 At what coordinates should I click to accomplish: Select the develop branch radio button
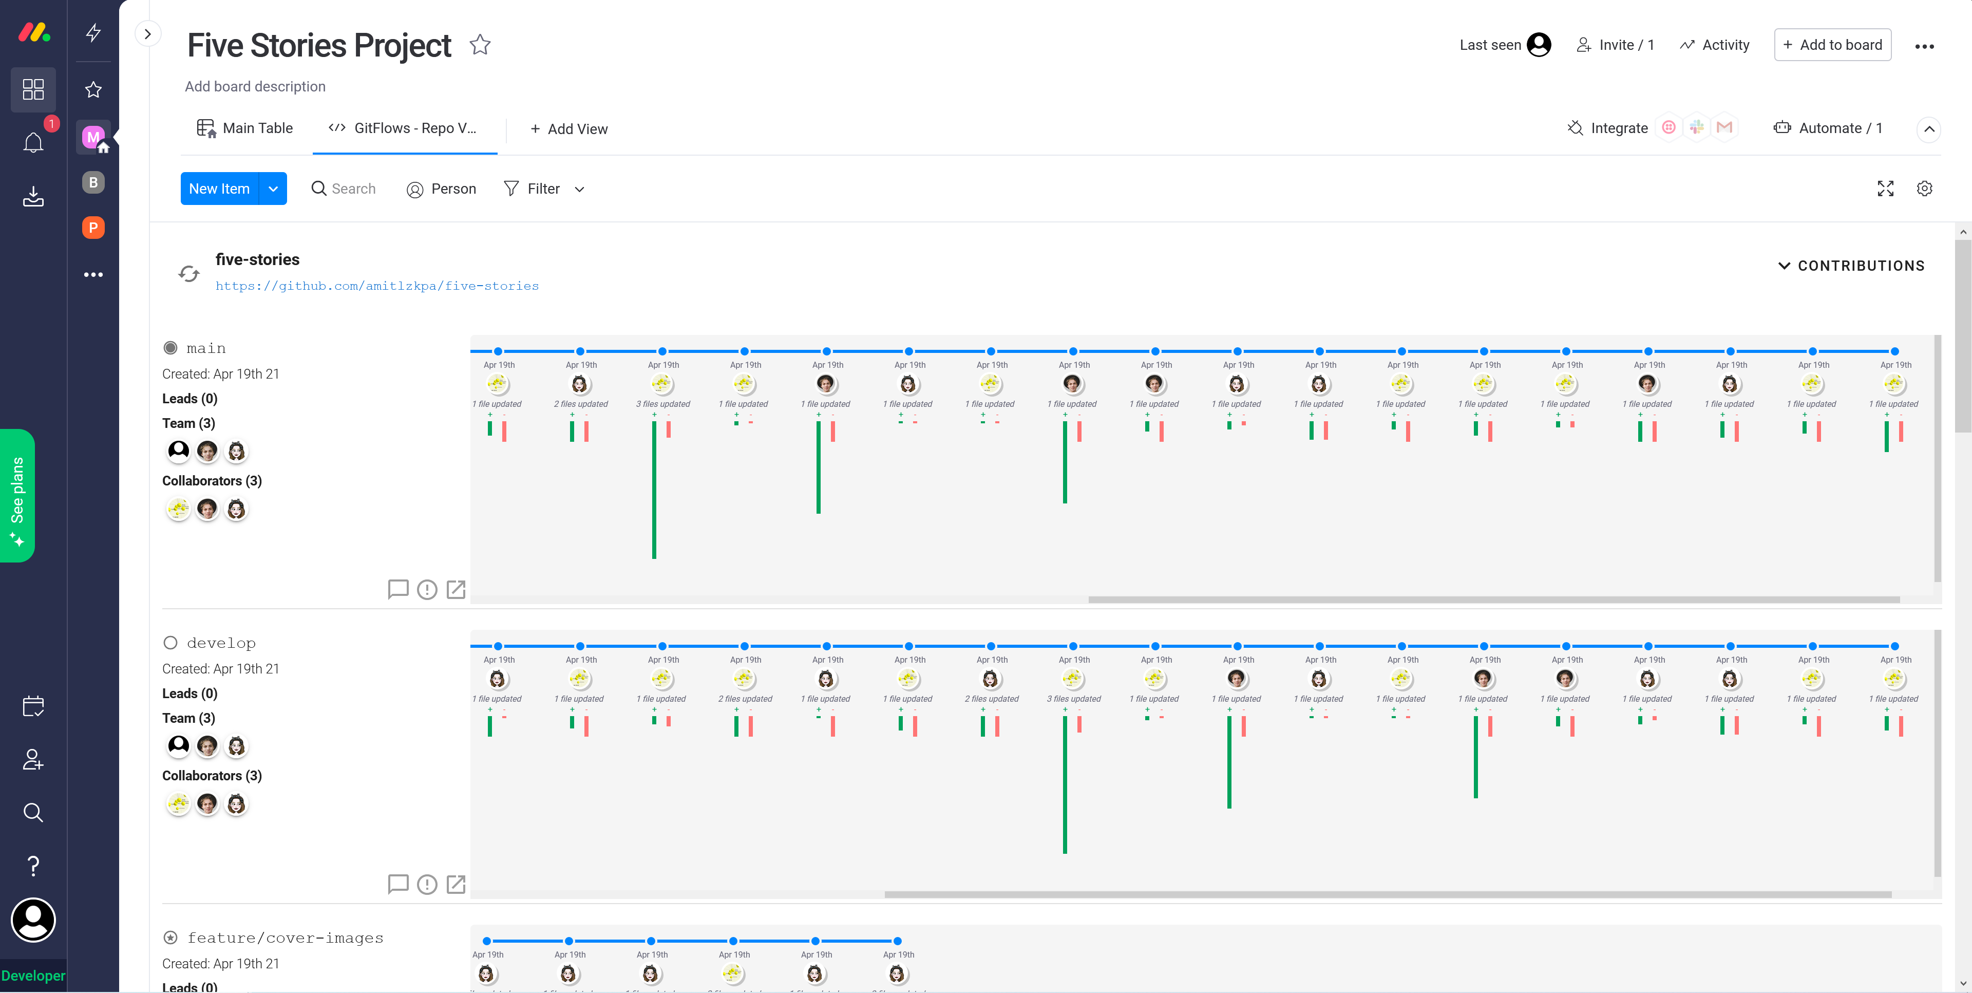click(170, 642)
